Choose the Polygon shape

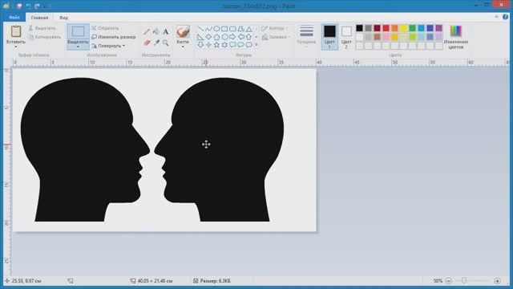pos(240,29)
